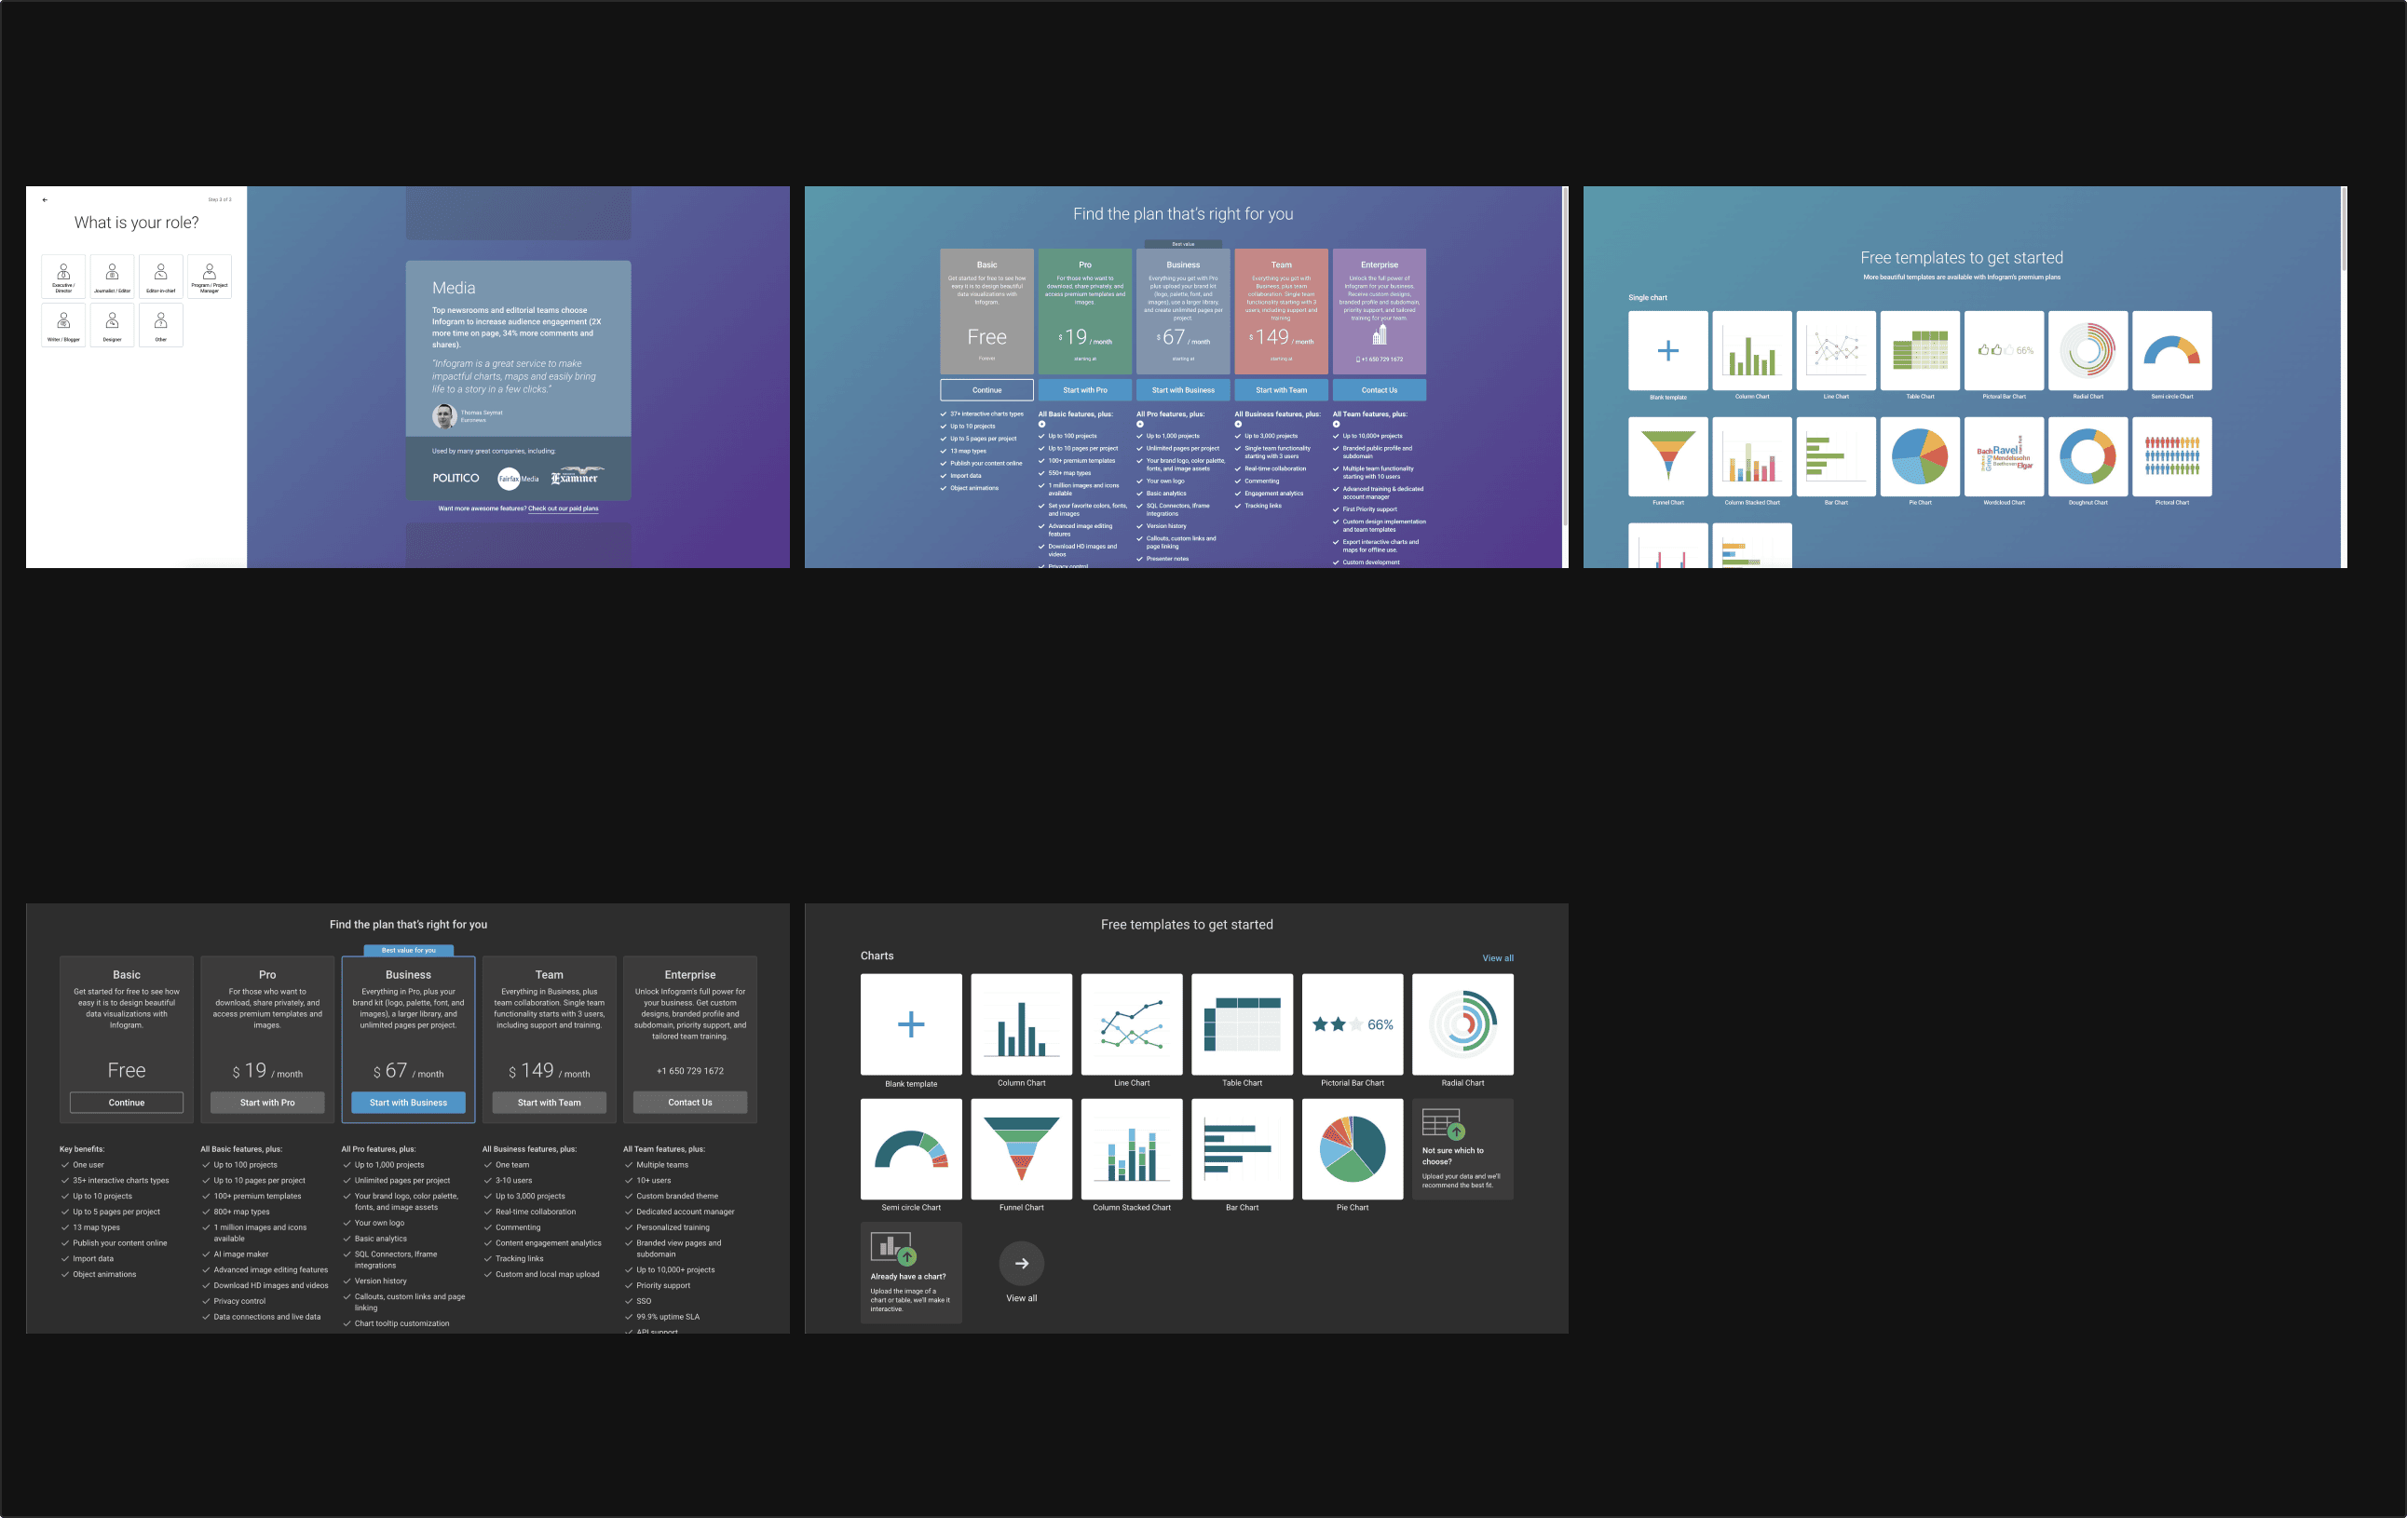Screen dimensions: 2407x1518
Task: Select Pie Chart in the dark templates panel
Action: pyautogui.click(x=1353, y=1149)
